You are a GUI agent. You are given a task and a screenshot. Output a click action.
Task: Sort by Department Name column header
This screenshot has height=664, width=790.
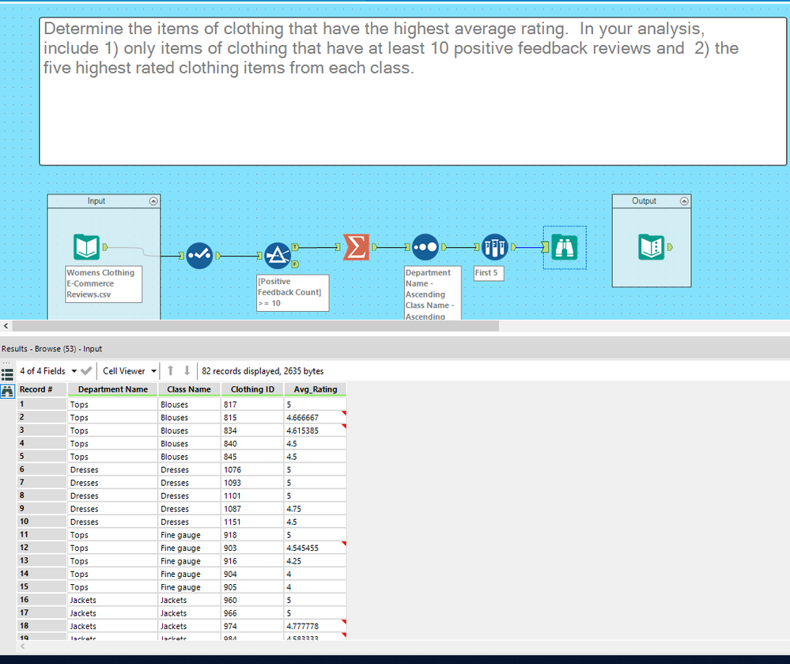click(113, 389)
